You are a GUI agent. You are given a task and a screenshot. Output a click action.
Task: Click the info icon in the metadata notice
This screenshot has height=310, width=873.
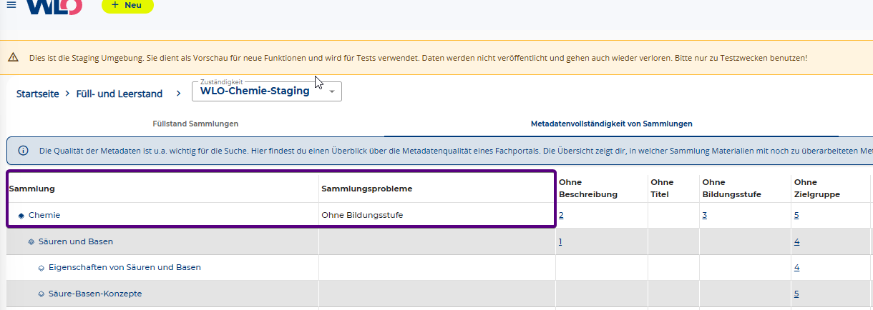[x=23, y=151]
